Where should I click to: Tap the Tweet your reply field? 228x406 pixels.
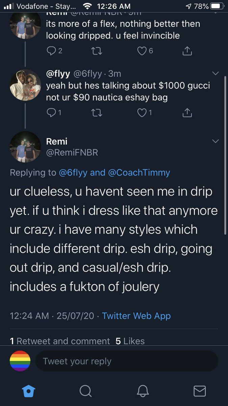click(127, 361)
